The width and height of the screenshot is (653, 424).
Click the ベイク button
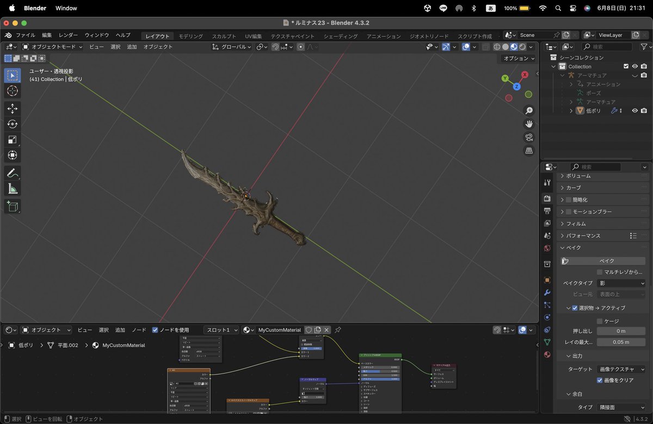pyautogui.click(x=603, y=261)
